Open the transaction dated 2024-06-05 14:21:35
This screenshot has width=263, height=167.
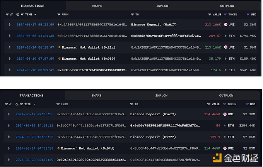(x=35, y=36)
